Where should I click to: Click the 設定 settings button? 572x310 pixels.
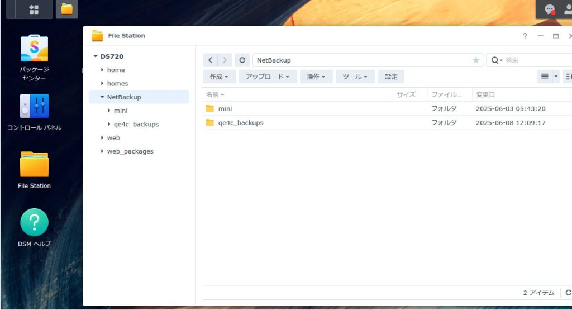tap(391, 77)
